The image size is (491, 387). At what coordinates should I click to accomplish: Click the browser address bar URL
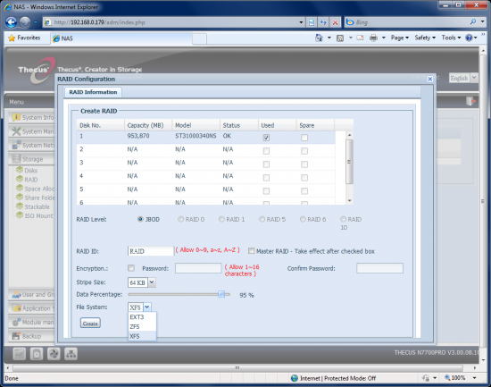click(x=100, y=22)
